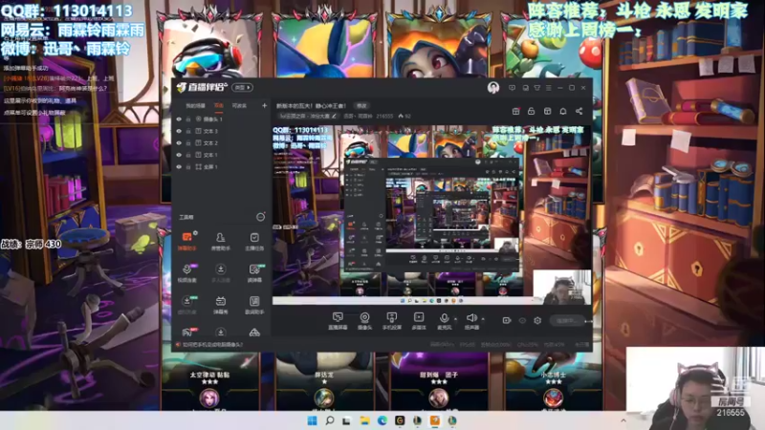
Task: Click the modify button beside the stream title
Action: pos(361,106)
